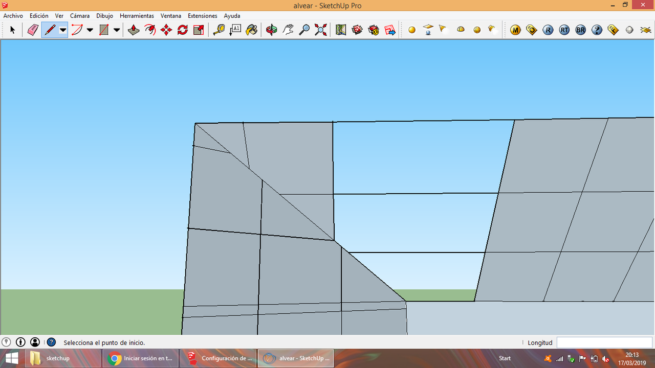
Task: Select the Tape Measure tool
Action: [219, 30]
